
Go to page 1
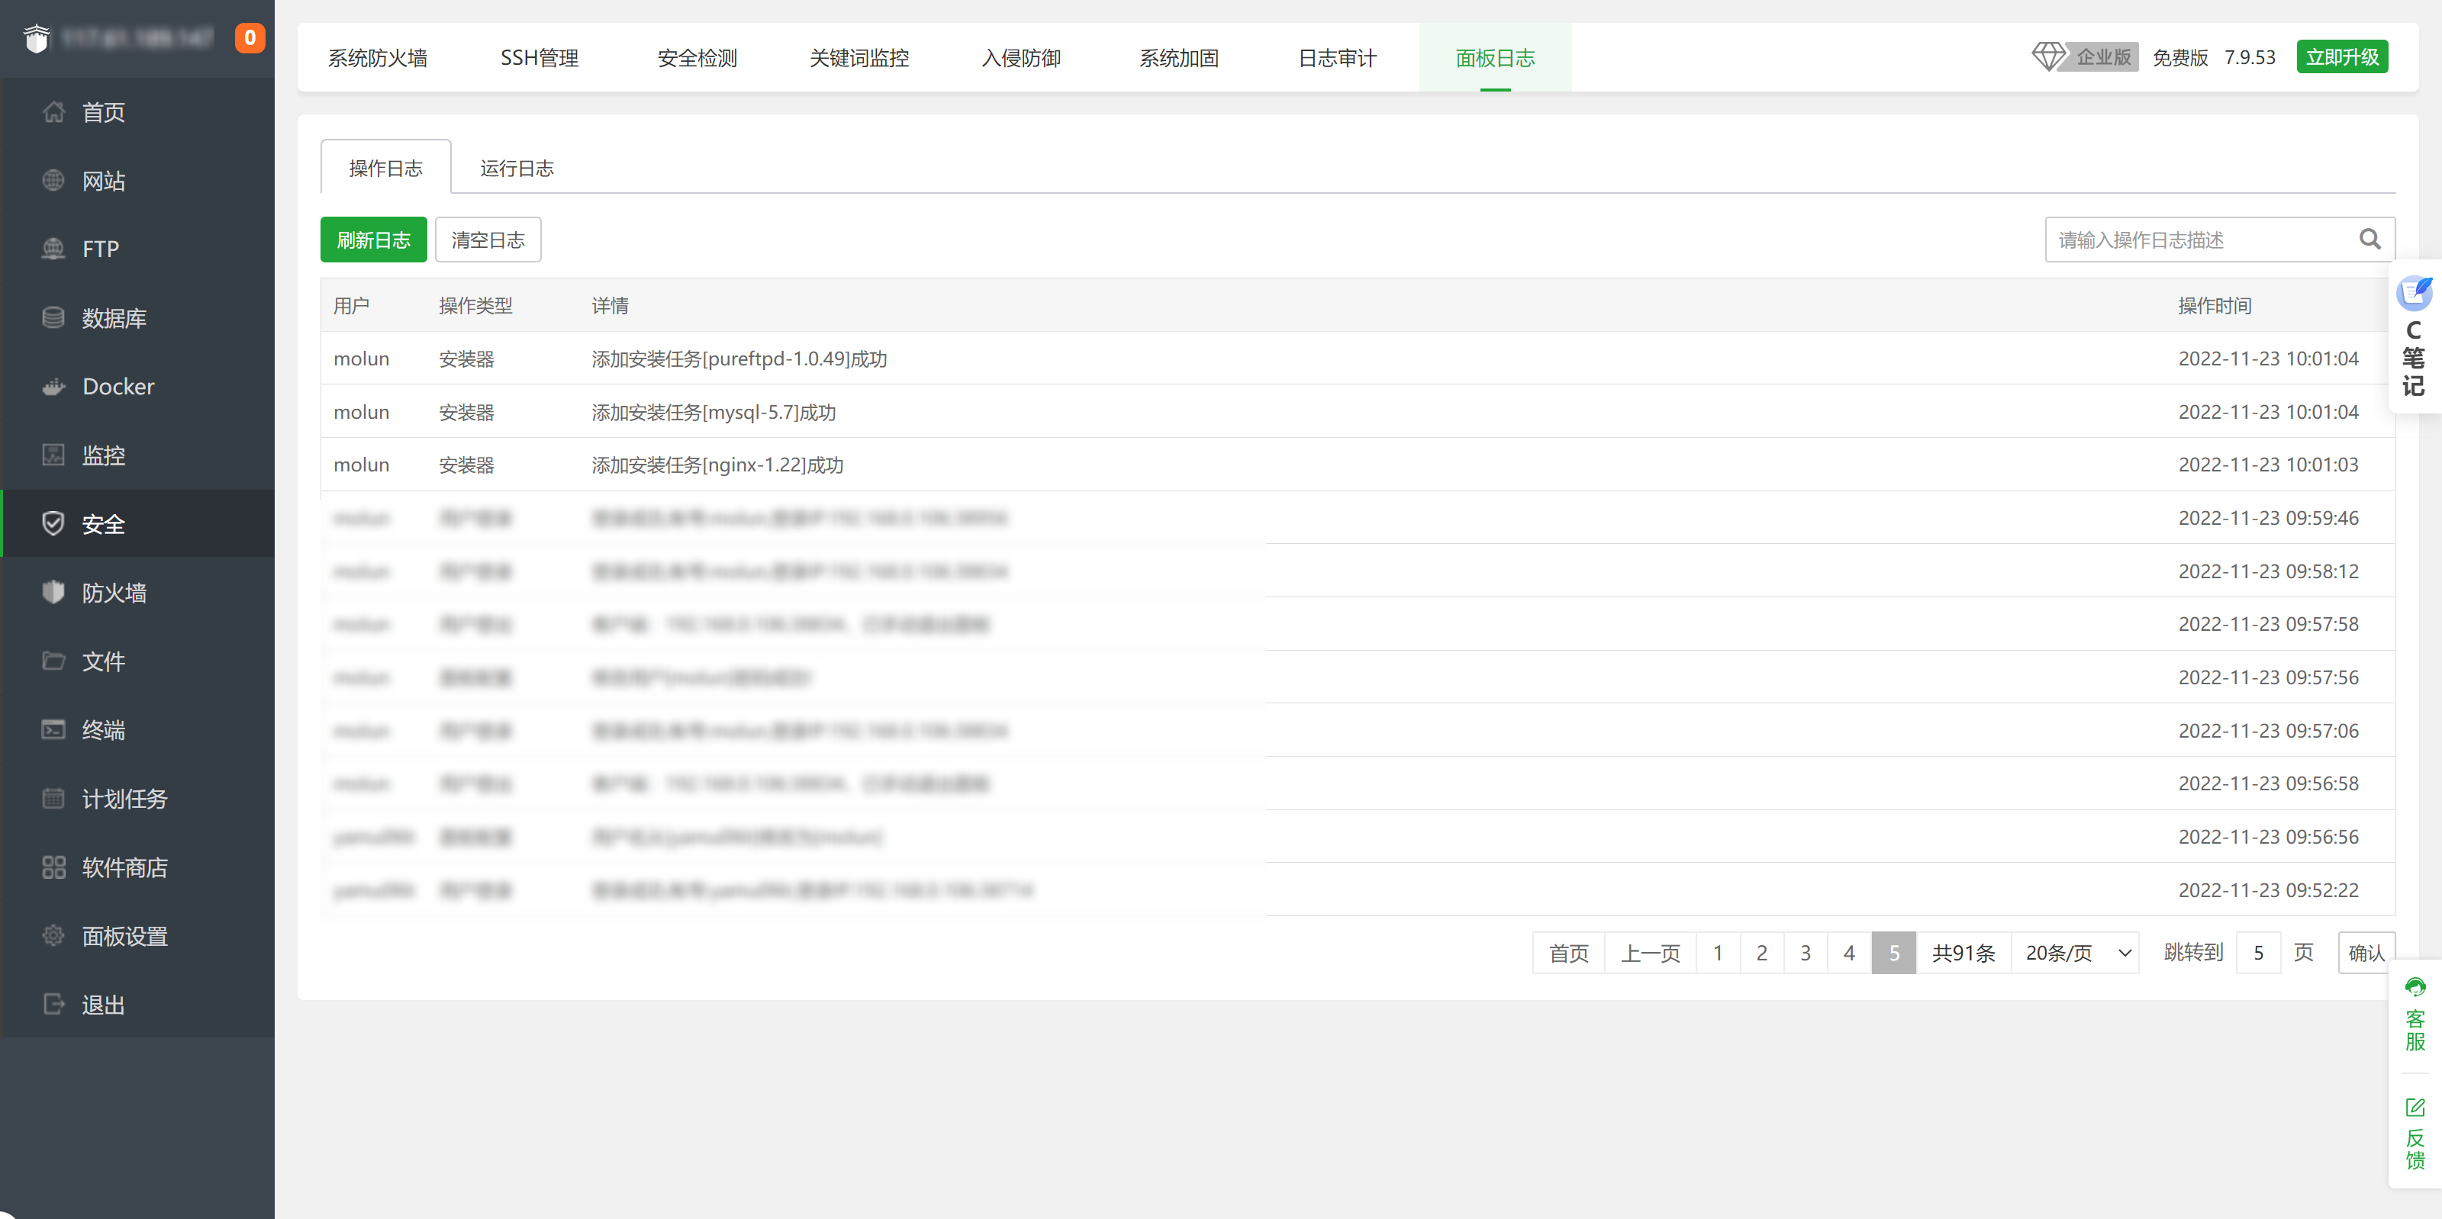pyautogui.click(x=1718, y=953)
